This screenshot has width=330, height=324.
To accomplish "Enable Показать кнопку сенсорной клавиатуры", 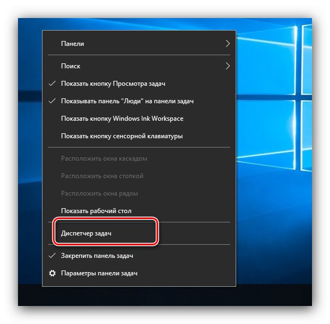I will pyautogui.click(x=139, y=136).
